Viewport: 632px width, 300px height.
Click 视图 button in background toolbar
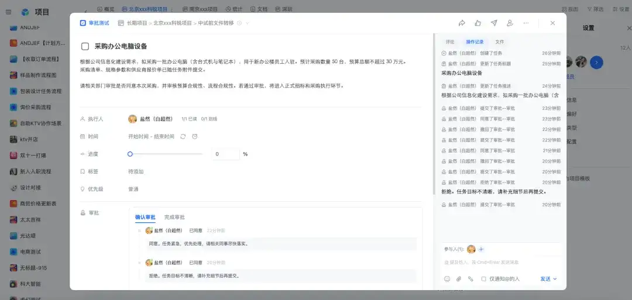(570, 9)
